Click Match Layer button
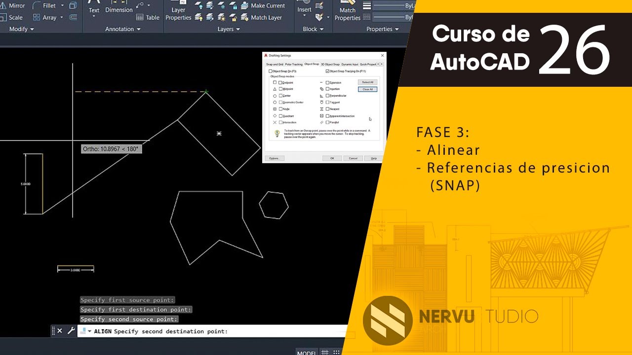This screenshot has width=632, height=355. 262,17
